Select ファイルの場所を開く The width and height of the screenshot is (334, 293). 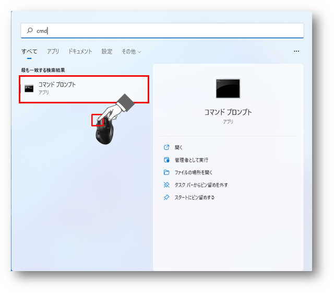194,172
